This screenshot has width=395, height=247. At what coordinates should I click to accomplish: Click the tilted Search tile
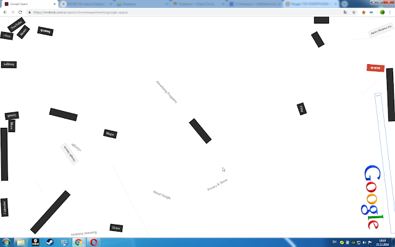(45, 31)
